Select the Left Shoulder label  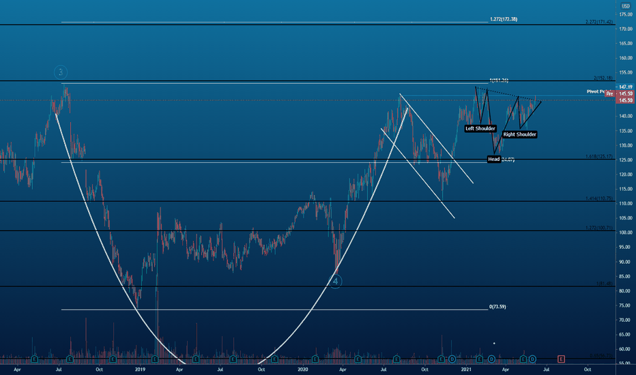pyautogui.click(x=480, y=128)
